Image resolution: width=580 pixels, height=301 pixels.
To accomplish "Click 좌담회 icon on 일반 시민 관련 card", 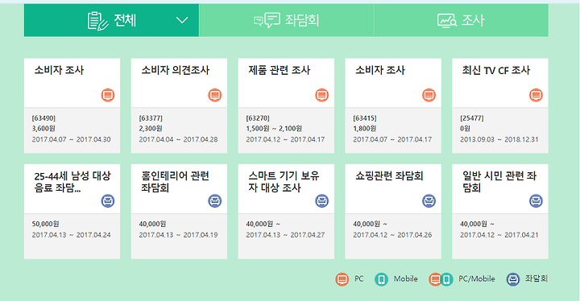I will click(x=536, y=200).
